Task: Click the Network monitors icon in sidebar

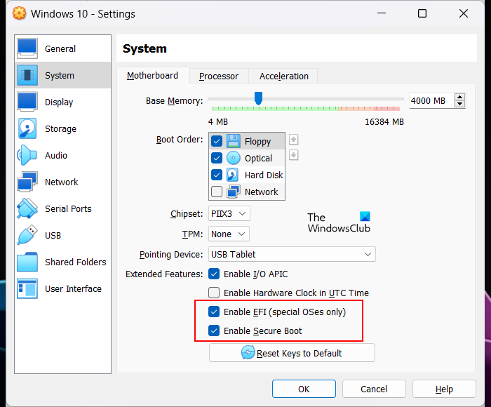Action: tap(27, 182)
